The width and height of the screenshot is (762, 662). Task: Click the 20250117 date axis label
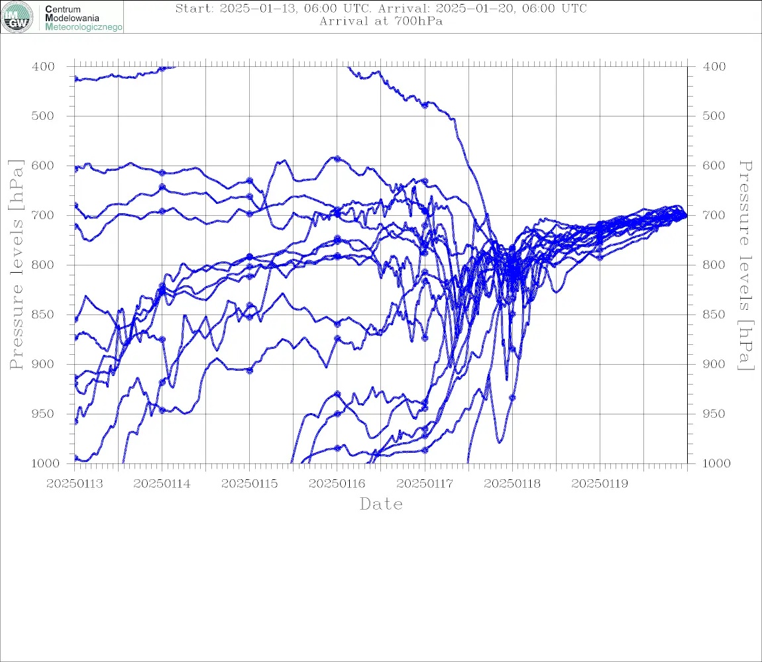425,484
